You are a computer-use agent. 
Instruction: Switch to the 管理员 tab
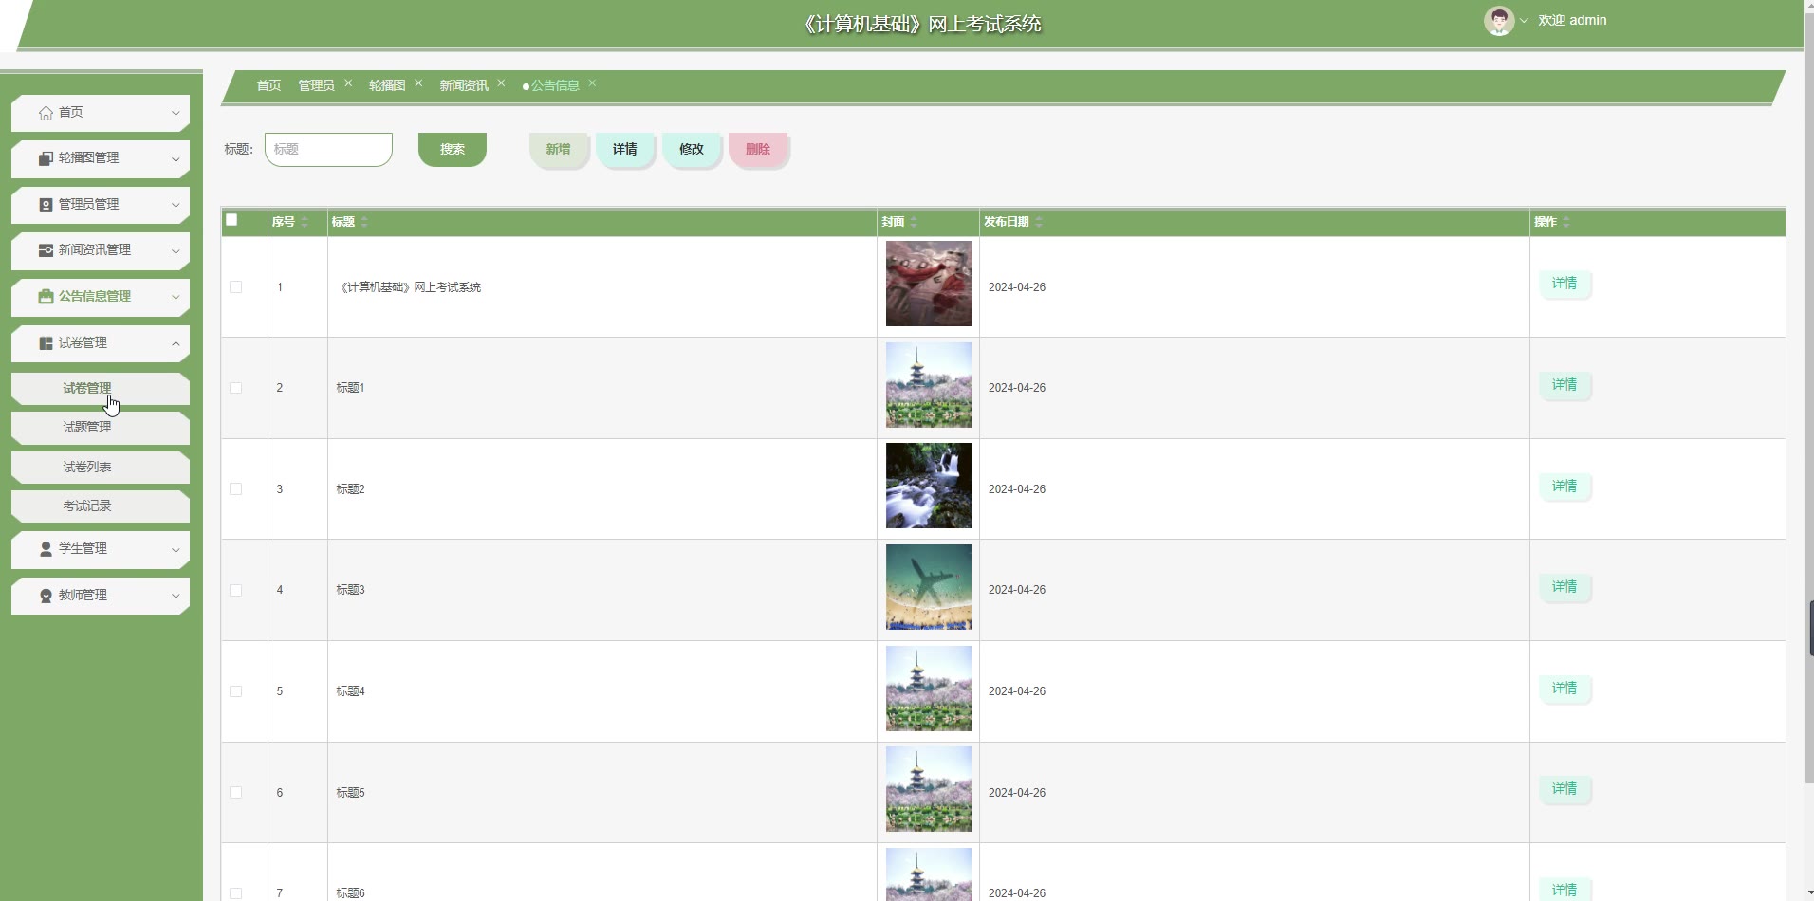(x=316, y=85)
